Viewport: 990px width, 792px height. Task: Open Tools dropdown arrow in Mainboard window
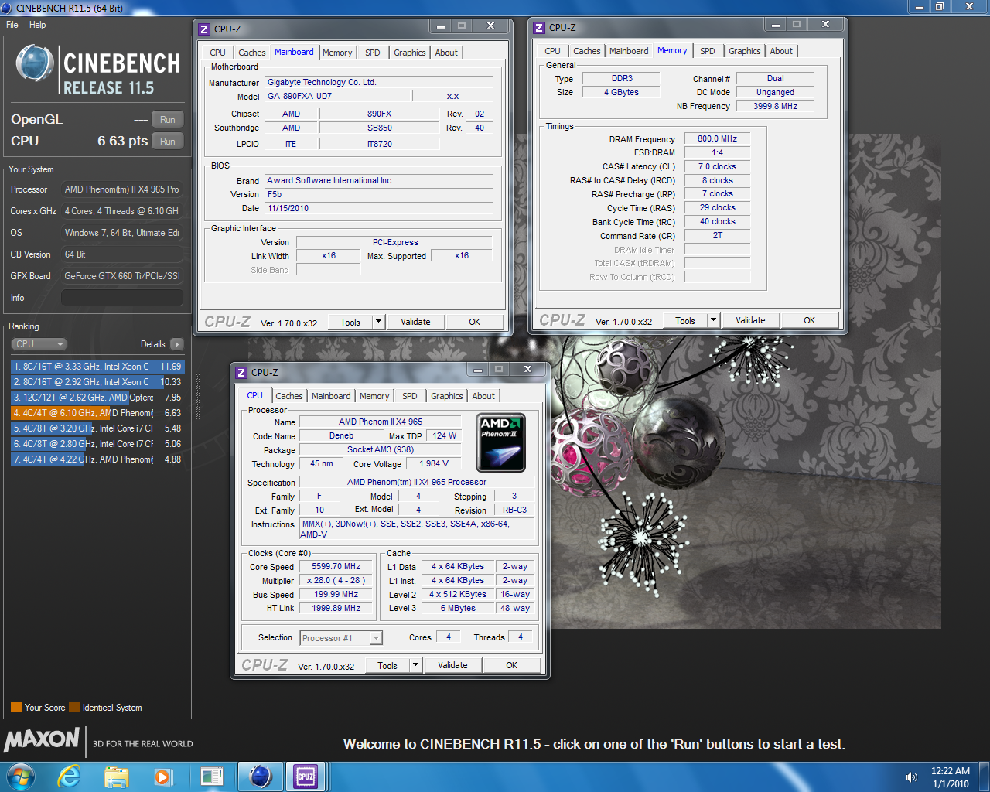click(x=378, y=322)
